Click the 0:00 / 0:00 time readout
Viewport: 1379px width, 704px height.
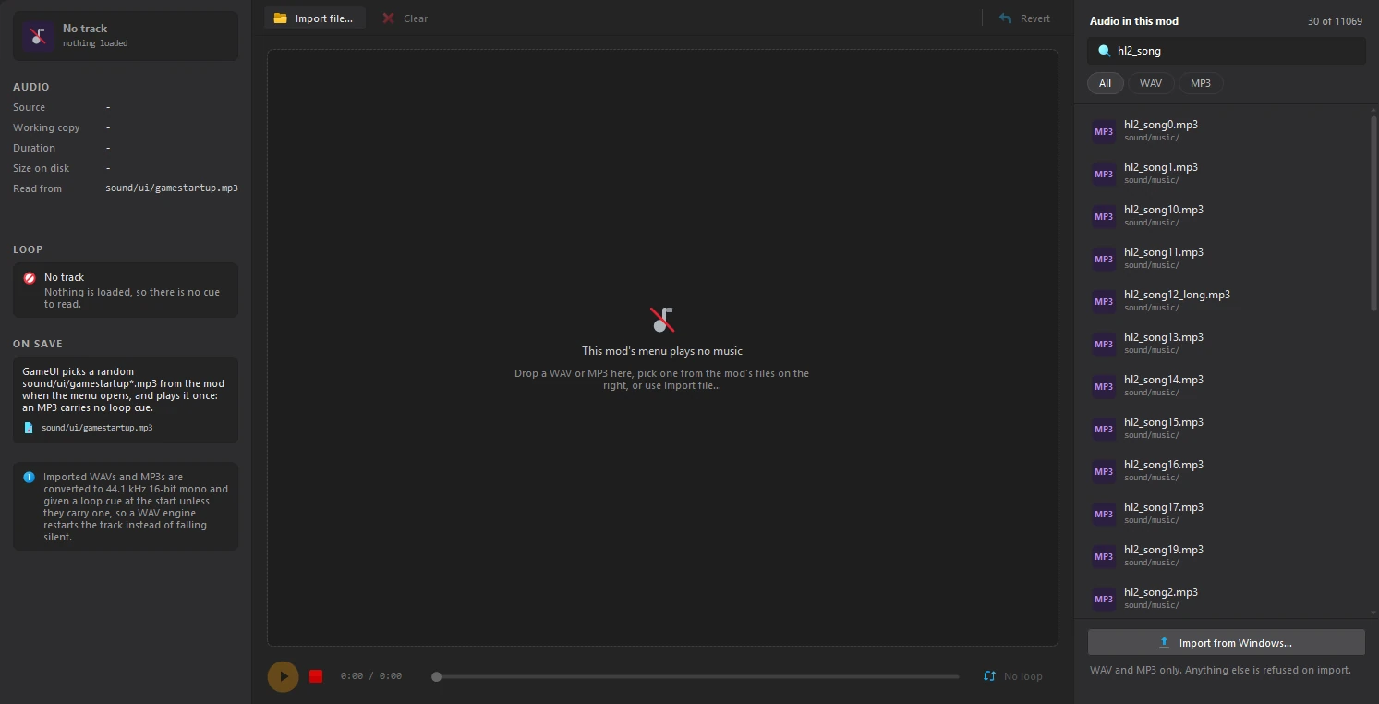pos(371,676)
